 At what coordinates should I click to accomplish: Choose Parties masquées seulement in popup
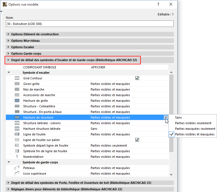193,129
